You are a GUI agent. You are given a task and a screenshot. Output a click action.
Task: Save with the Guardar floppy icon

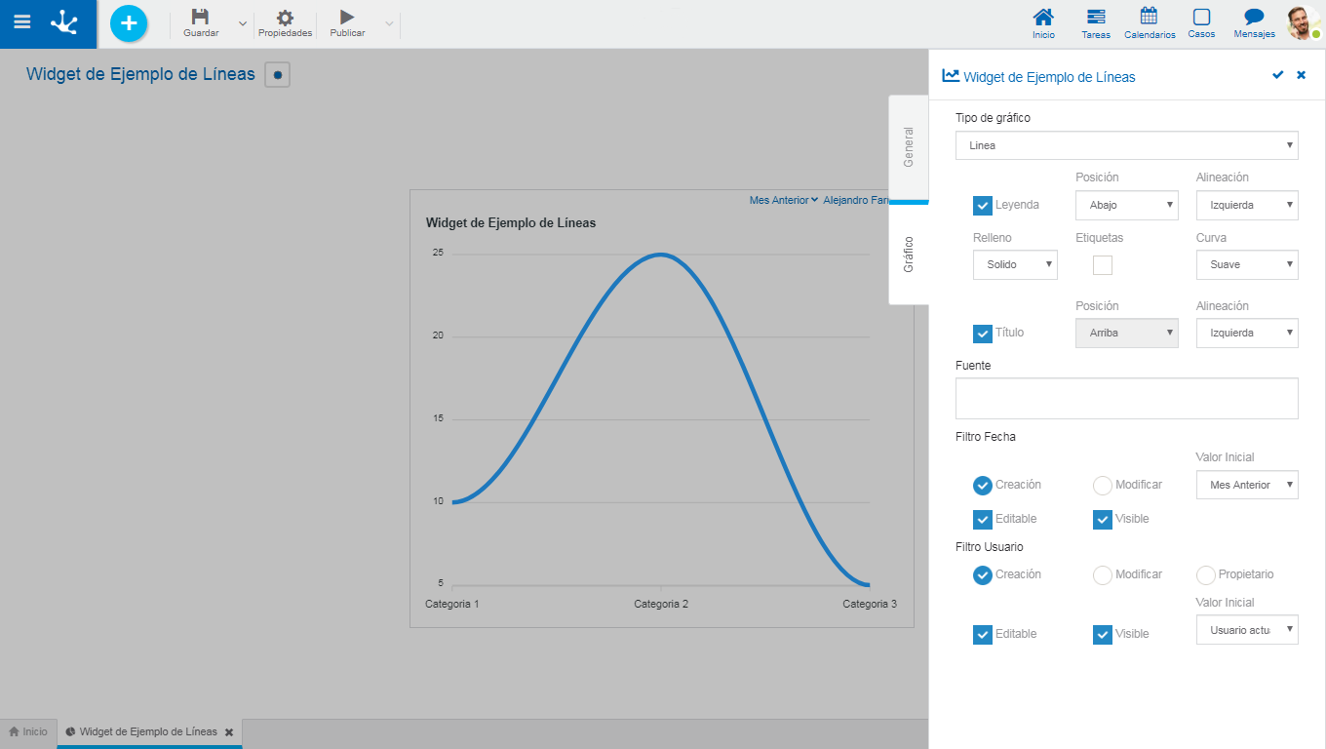pos(201,17)
